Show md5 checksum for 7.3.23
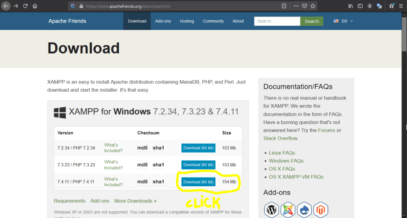407x218 pixels. [x=142, y=165]
